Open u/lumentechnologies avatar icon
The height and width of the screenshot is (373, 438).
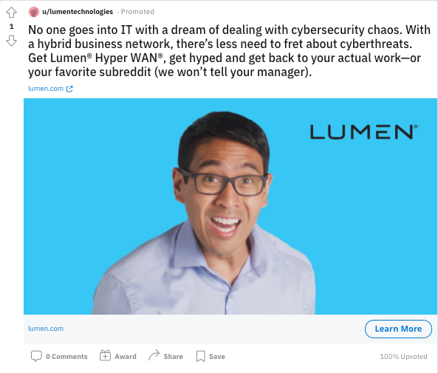click(x=34, y=12)
